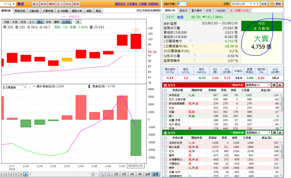
Task: Click the 今天 today button
Action: (264, 4)
